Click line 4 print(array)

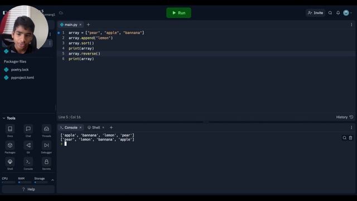pos(81,49)
